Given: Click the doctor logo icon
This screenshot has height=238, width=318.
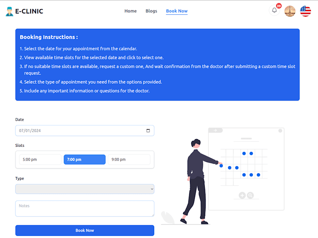Looking at the screenshot, I should pos(9,12).
